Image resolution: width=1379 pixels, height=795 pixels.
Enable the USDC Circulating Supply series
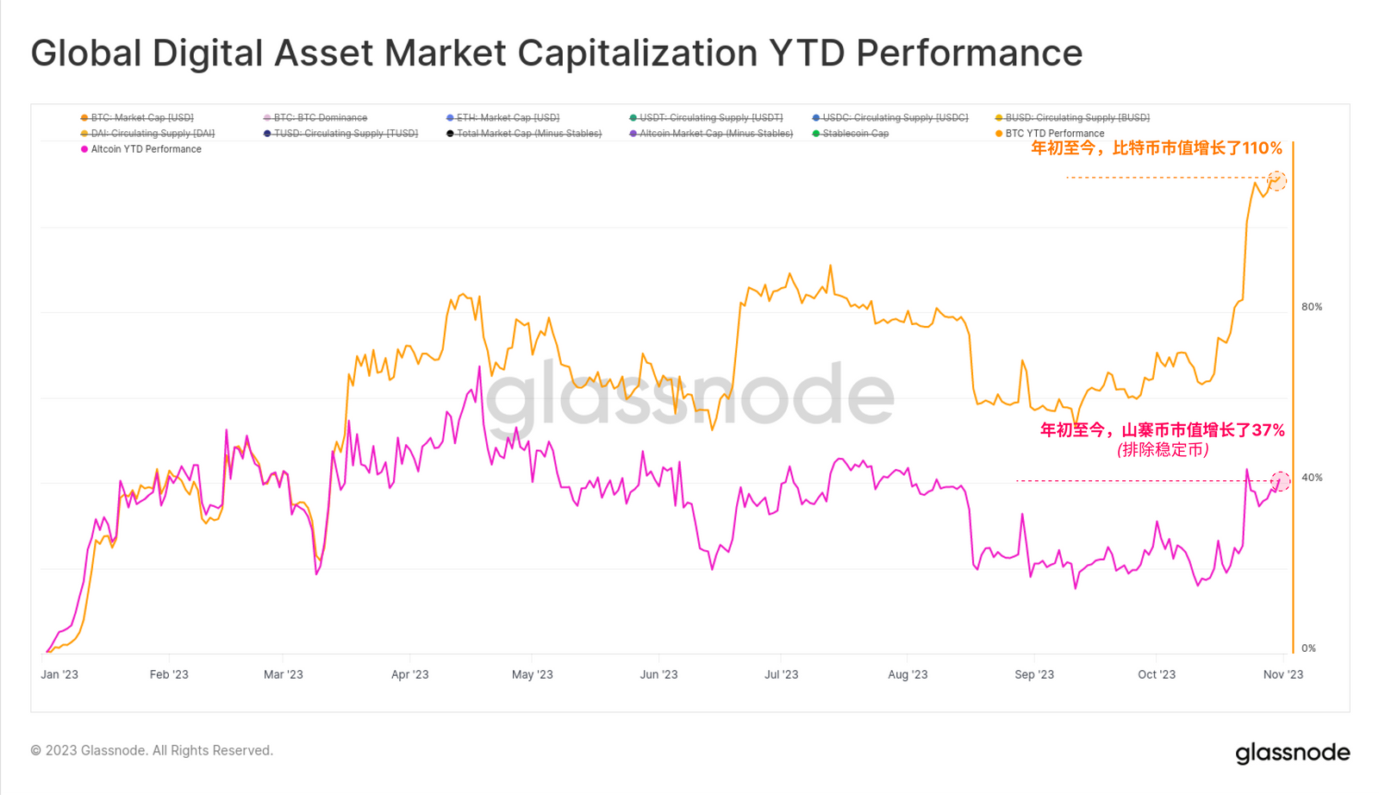tap(890, 117)
